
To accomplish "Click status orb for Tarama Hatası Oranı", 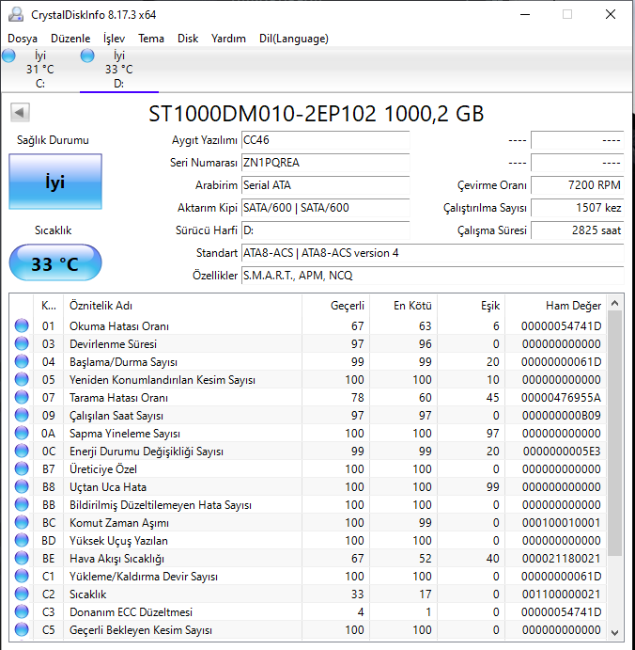I will click(x=22, y=397).
